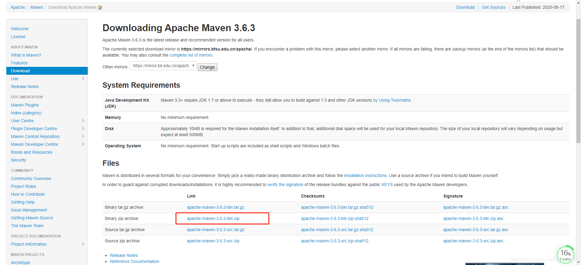The height and width of the screenshot is (265, 581).
Task: Open the Maven breadcrumb link
Action: pyautogui.click(x=37, y=7)
